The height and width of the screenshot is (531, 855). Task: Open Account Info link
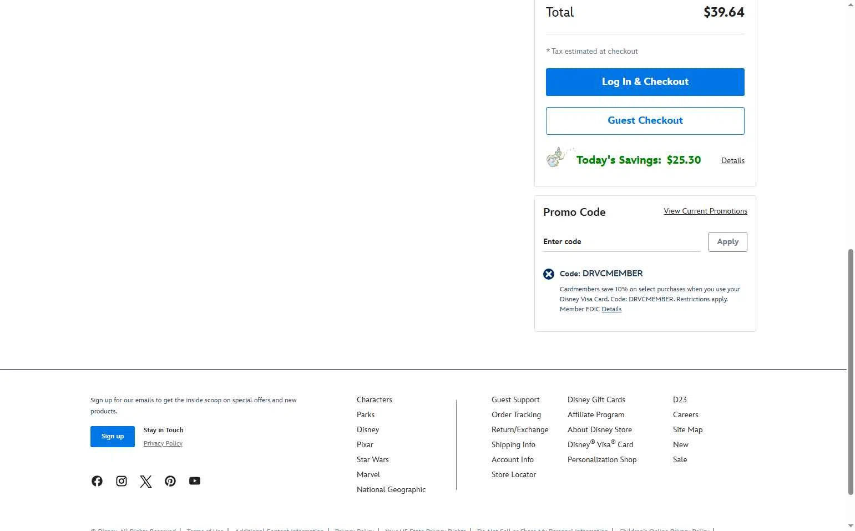pos(513,460)
